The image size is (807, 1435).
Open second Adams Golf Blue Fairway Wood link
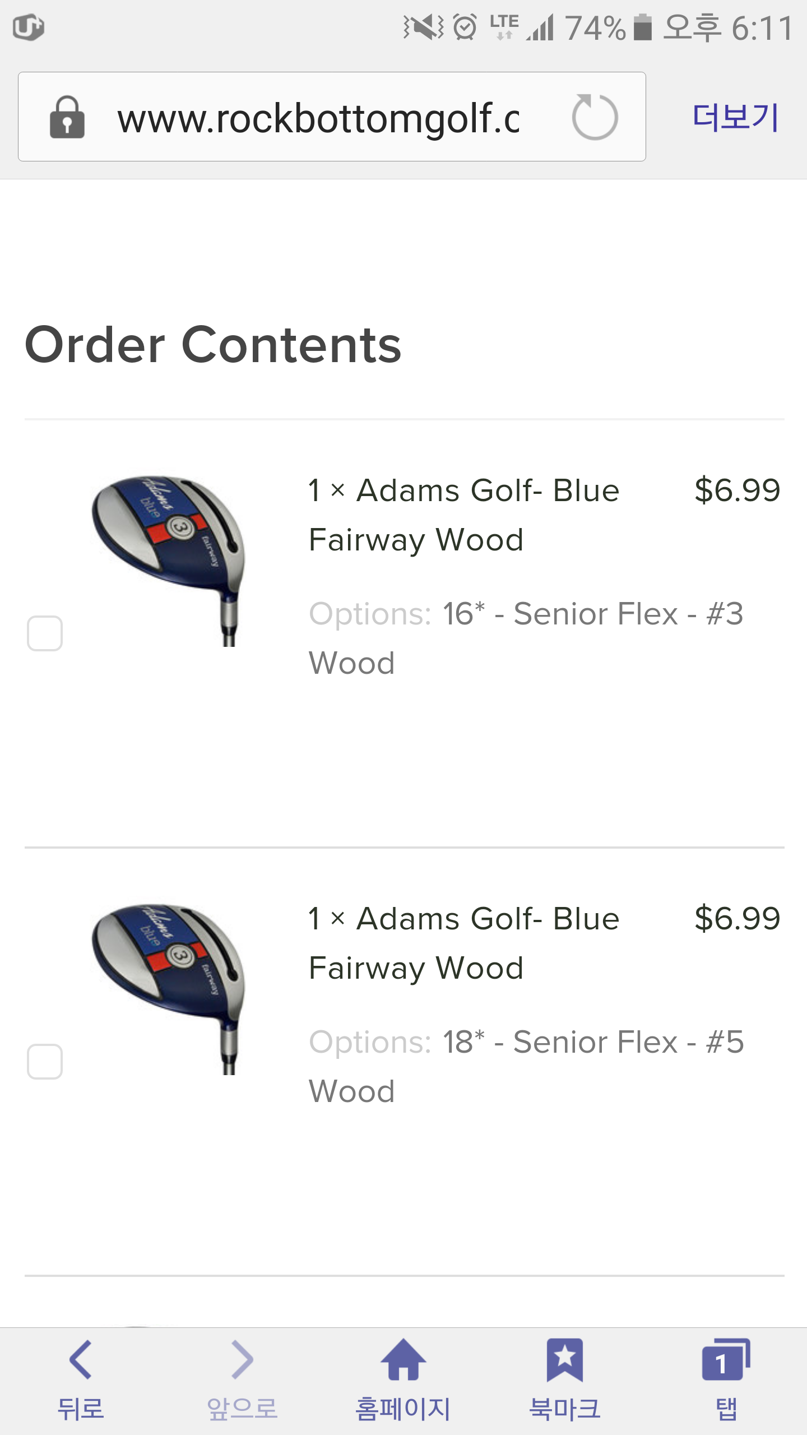[464, 943]
